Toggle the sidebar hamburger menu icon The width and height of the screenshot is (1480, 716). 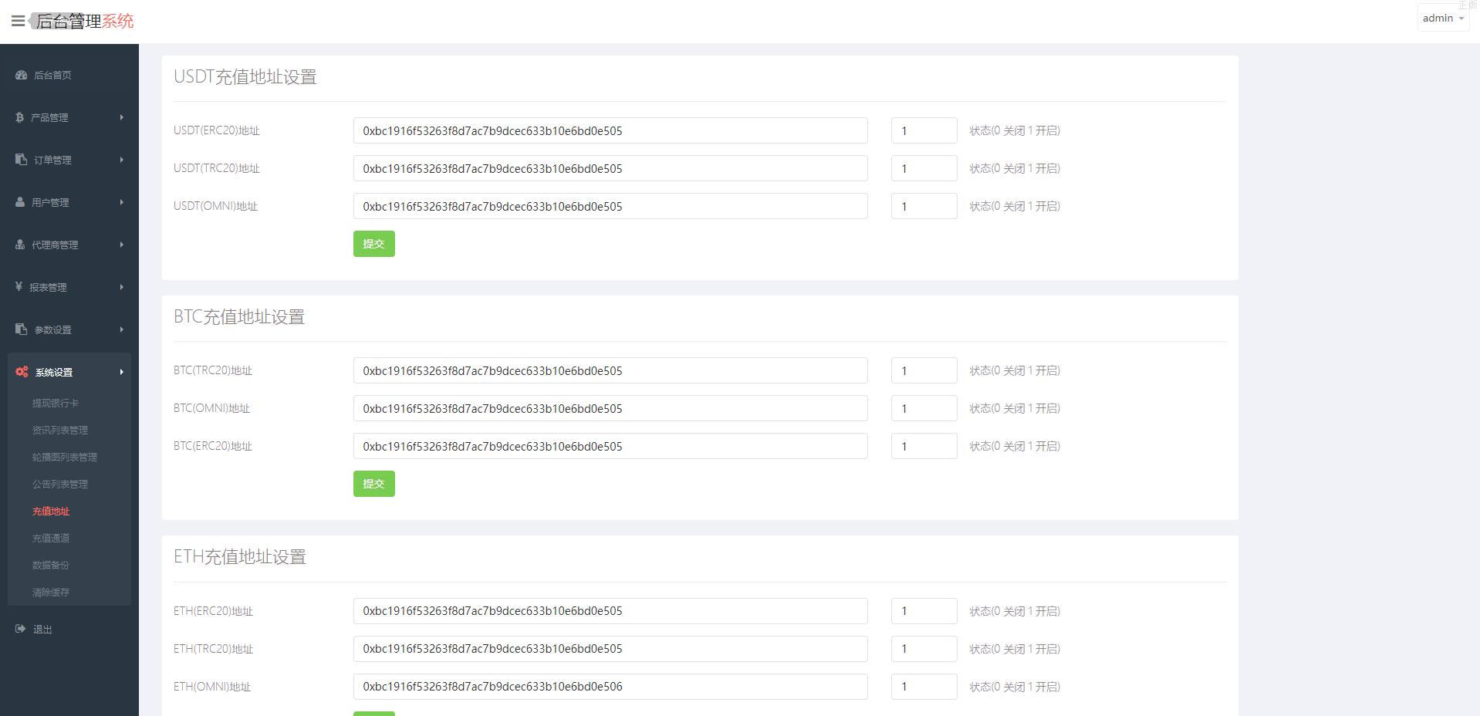click(x=18, y=21)
